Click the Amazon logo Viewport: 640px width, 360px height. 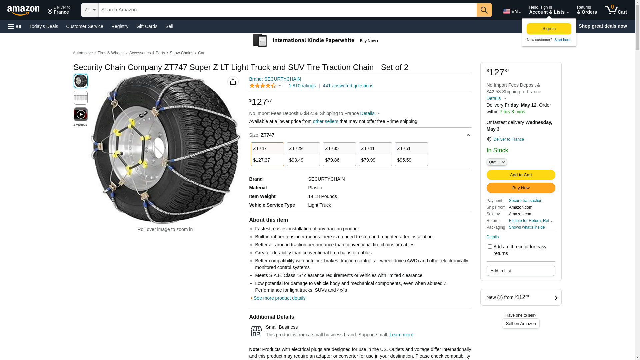(23, 10)
